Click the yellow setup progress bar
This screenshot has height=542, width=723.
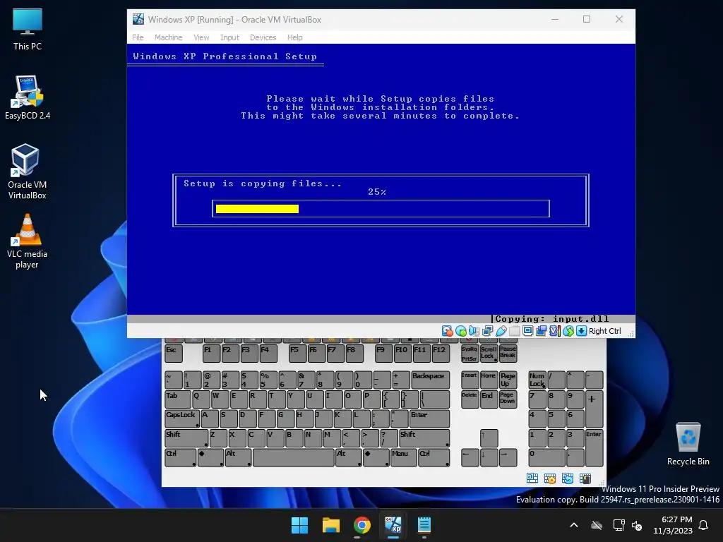[257, 209]
